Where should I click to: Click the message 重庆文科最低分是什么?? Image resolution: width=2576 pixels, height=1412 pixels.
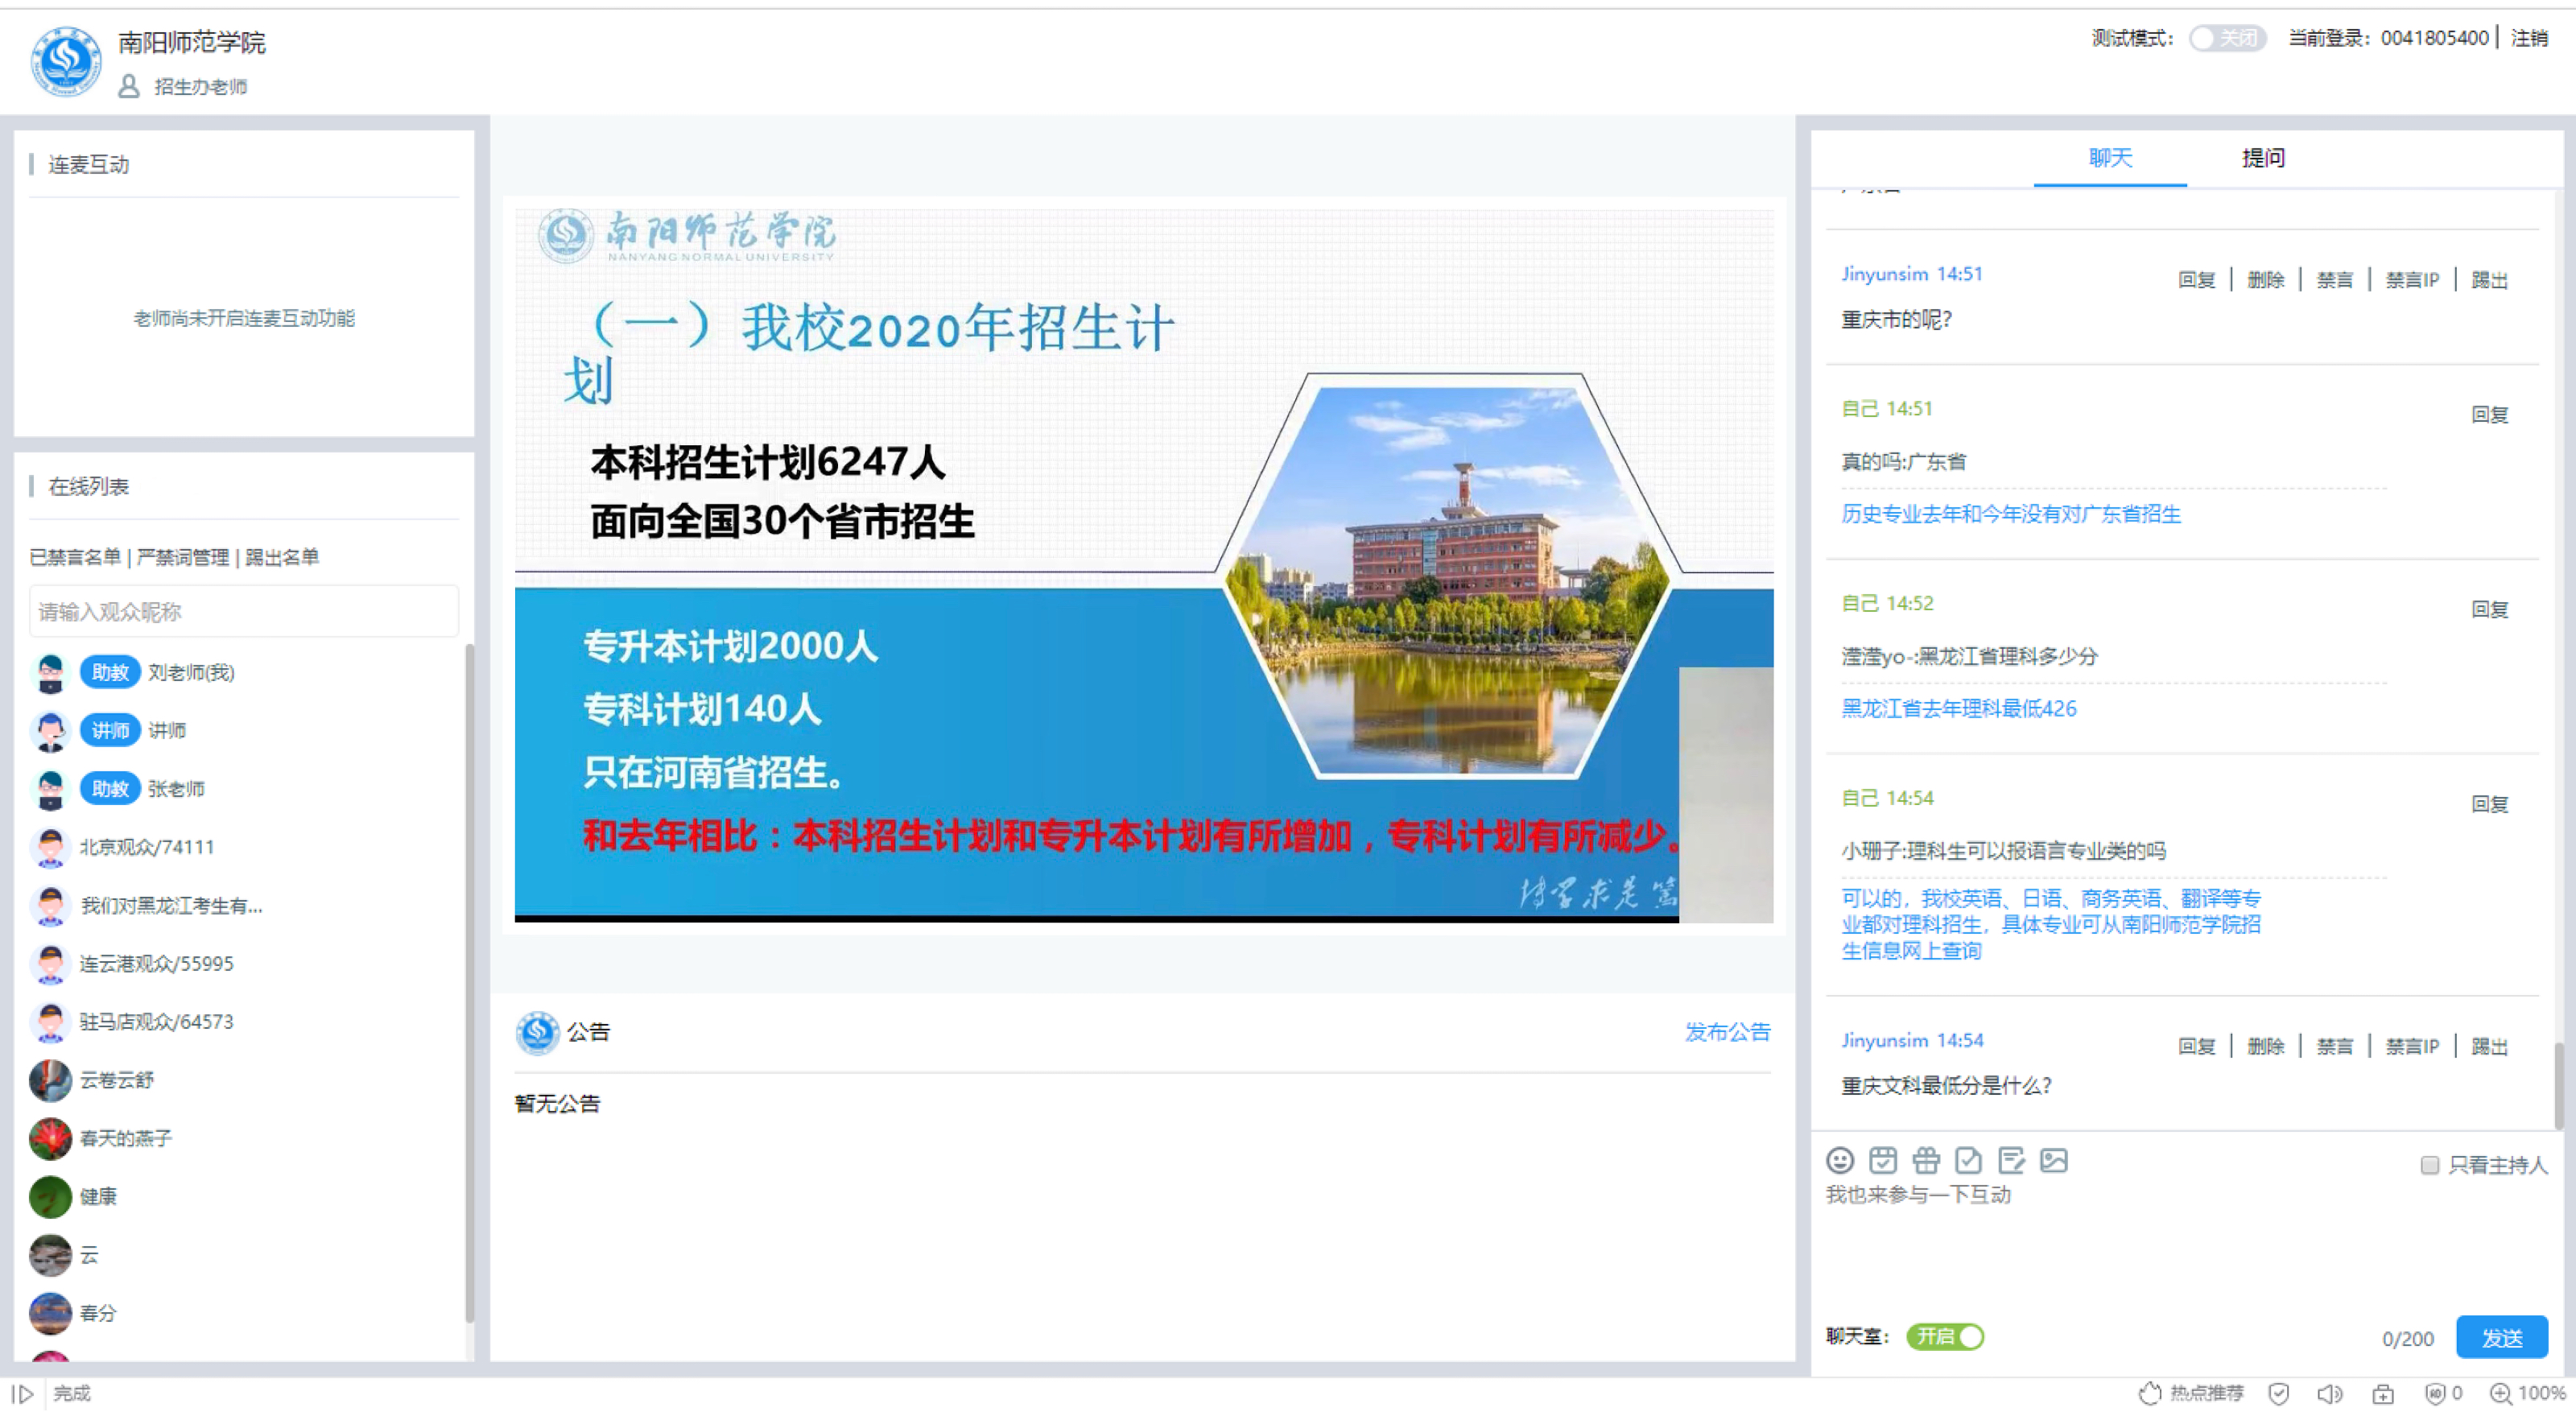(1946, 1085)
